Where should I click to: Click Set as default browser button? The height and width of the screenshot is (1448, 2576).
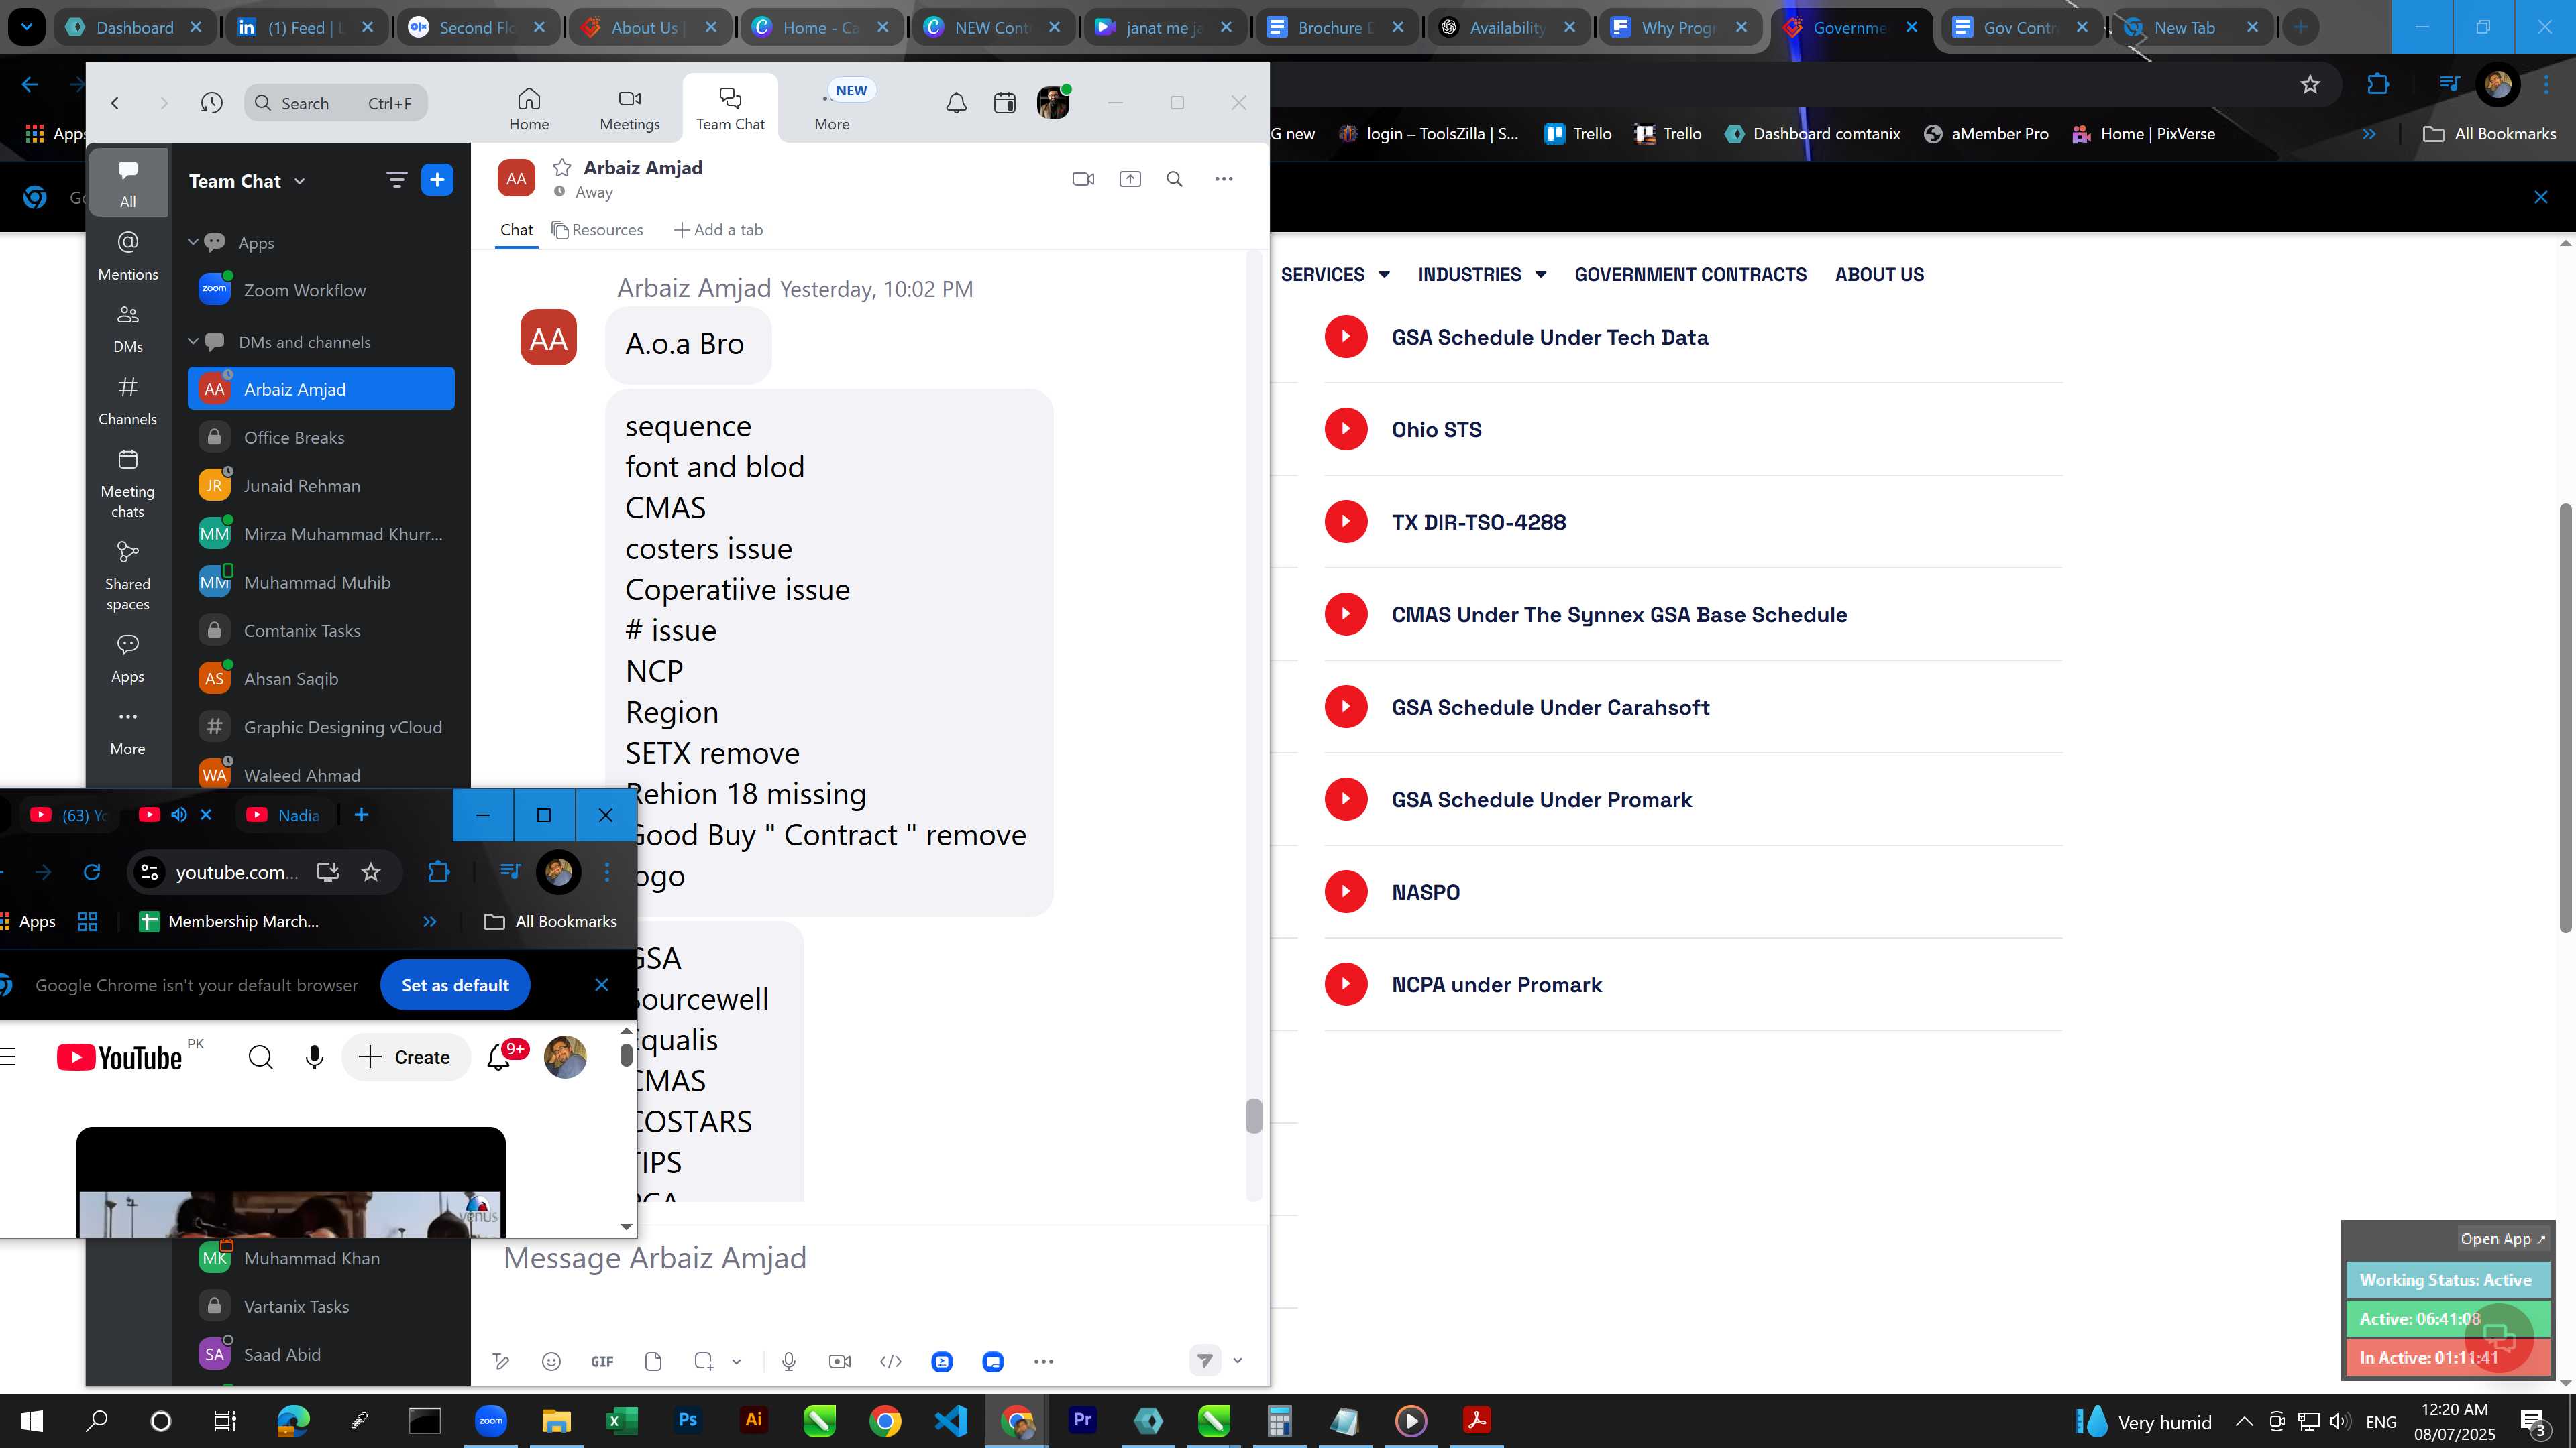(455, 985)
